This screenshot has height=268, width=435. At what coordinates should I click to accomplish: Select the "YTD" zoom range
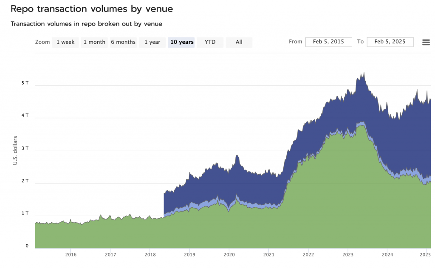(x=210, y=42)
